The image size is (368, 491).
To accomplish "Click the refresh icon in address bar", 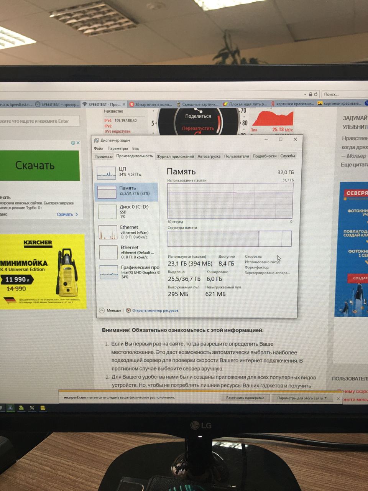I will 316,94.
